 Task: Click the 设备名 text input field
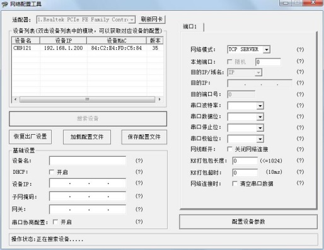click(x=88, y=161)
